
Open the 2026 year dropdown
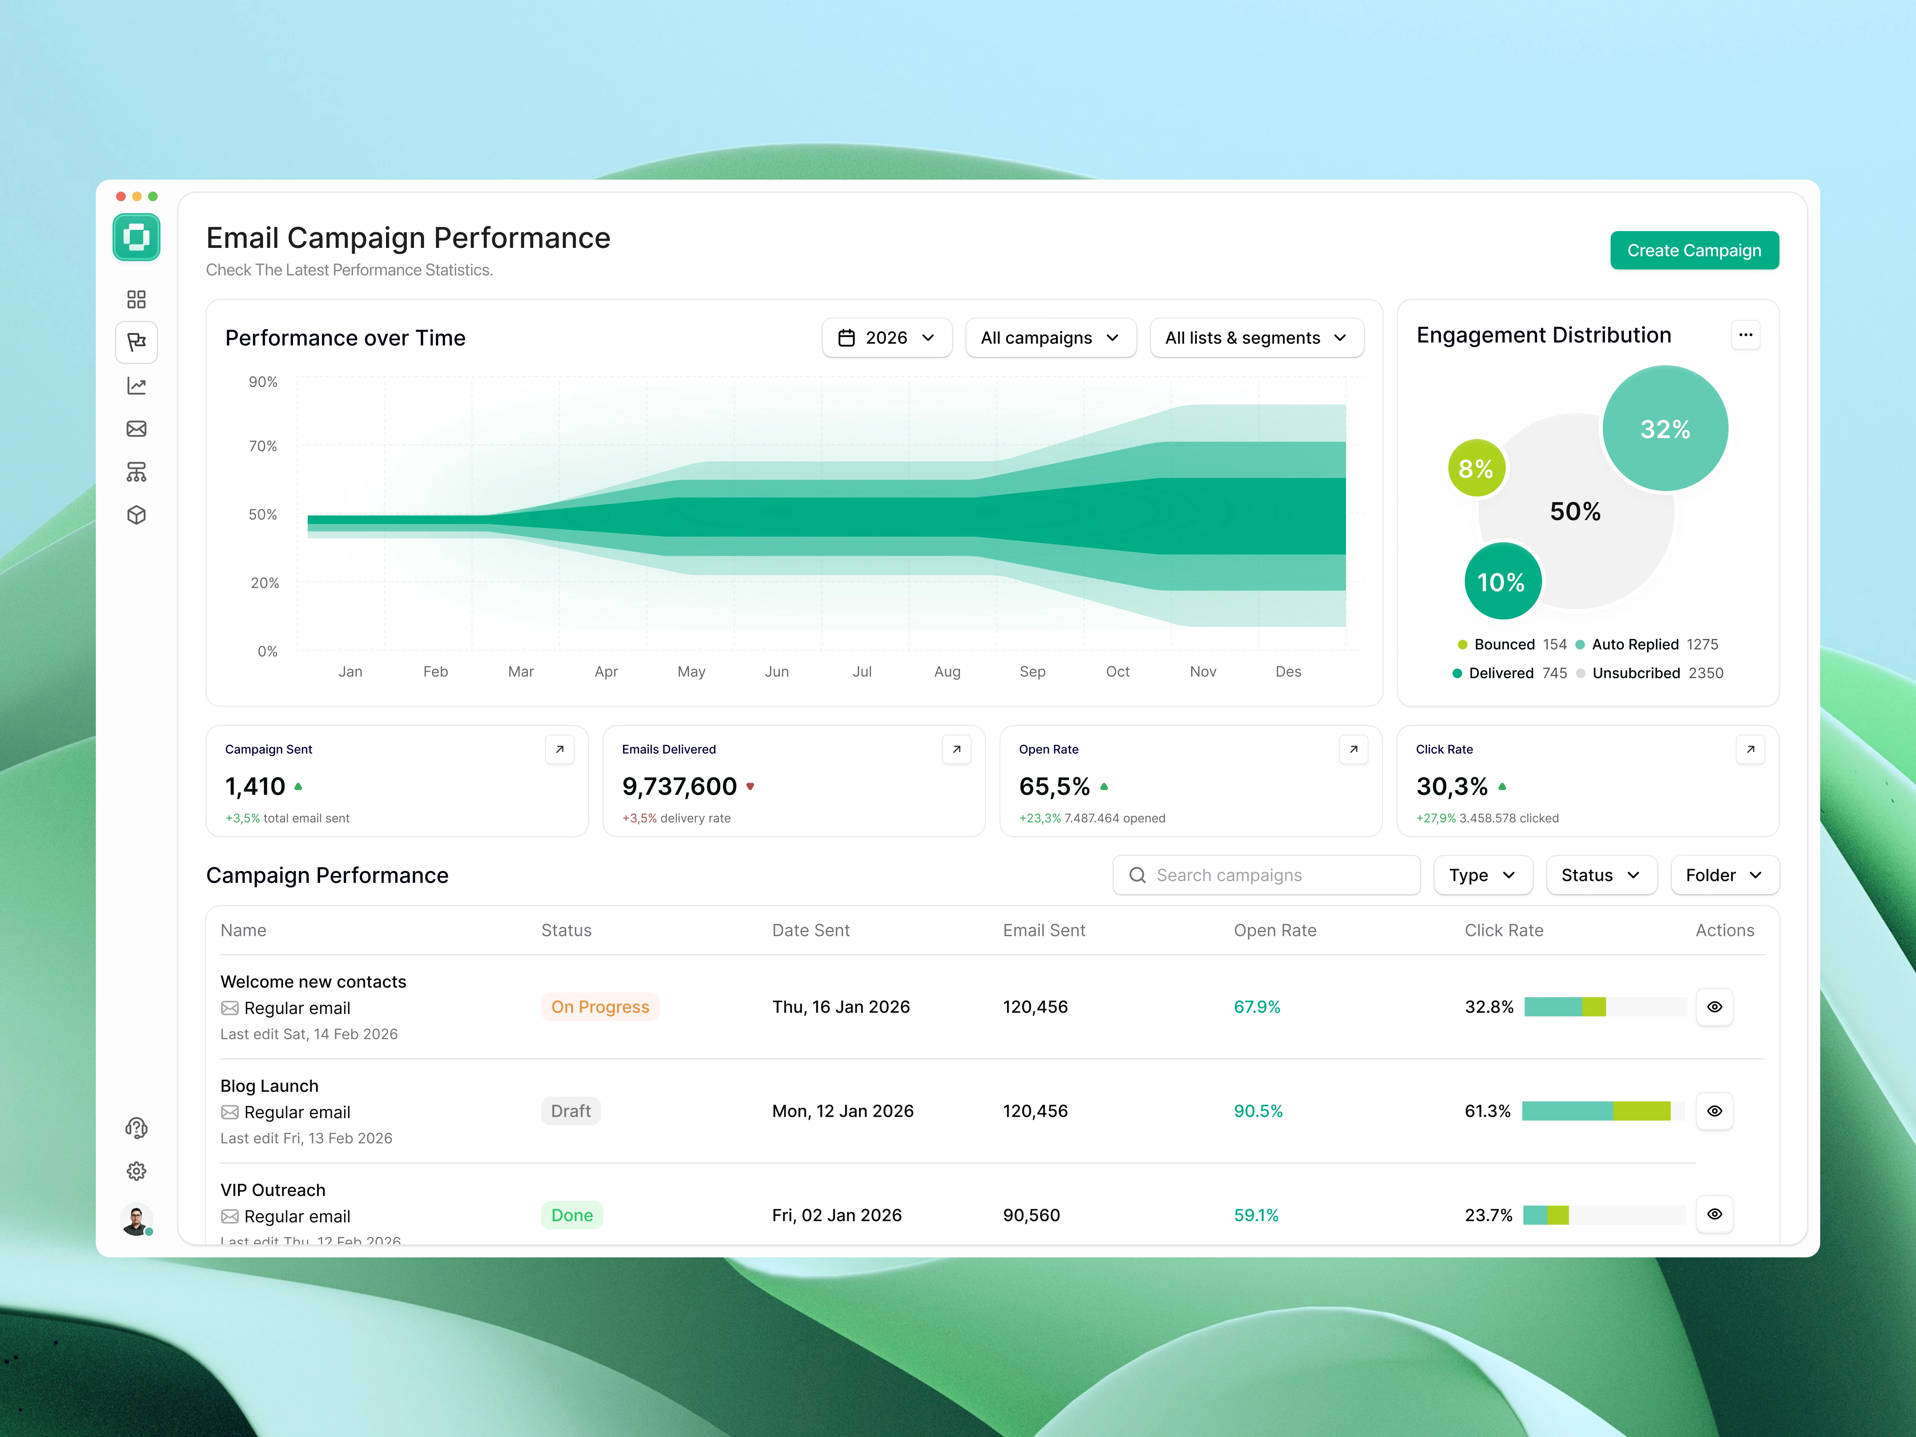(x=886, y=338)
